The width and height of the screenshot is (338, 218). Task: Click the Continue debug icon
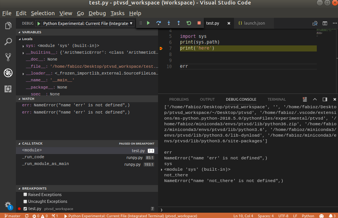pos(149,23)
